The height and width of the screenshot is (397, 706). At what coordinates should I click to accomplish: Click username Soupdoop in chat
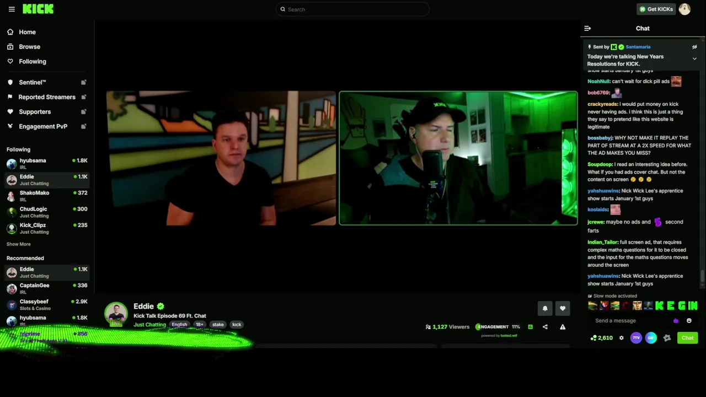[x=600, y=164]
